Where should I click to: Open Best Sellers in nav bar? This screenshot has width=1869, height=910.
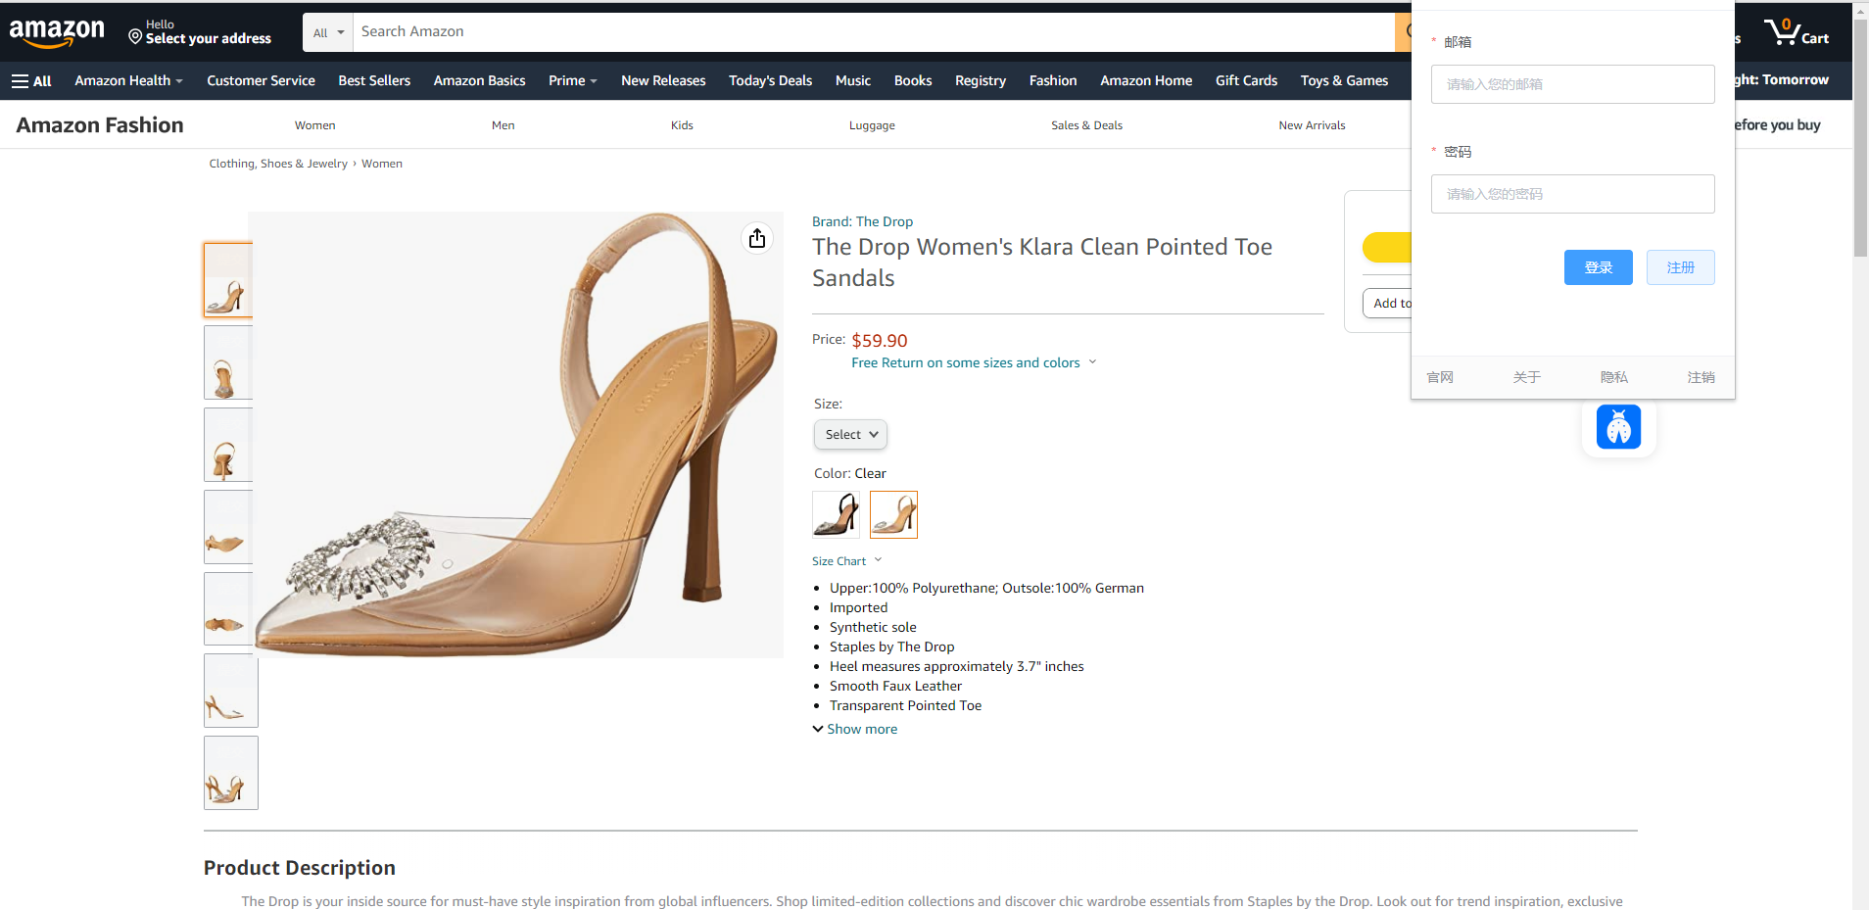pyautogui.click(x=374, y=81)
